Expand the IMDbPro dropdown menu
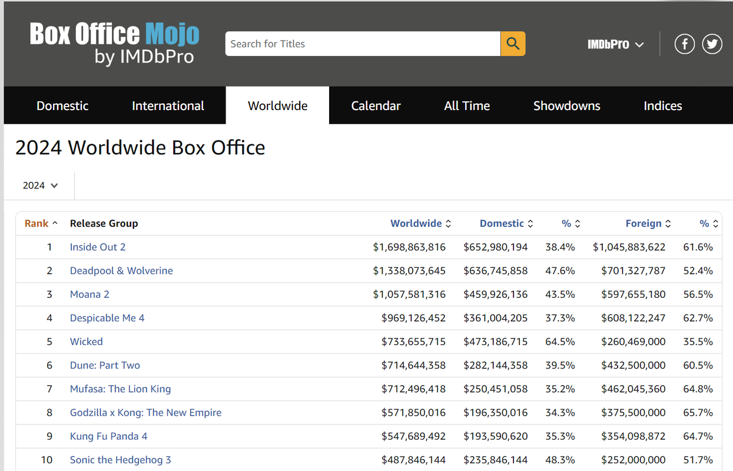This screenshot has width=733, height=471. (616, 44)
